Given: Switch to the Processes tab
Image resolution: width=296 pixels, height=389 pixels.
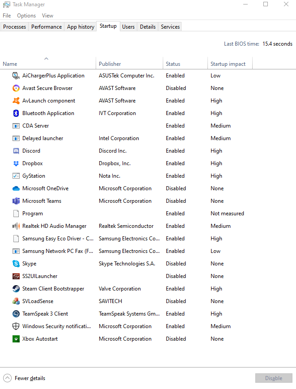Looking at the screenshot, I should tap(14, 27).
